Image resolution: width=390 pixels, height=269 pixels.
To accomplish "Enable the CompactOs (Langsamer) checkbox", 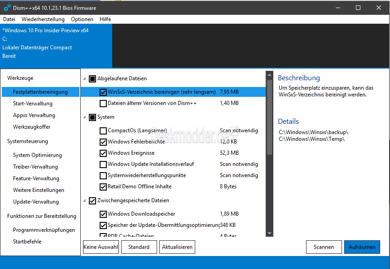I will tap(104, 131).
